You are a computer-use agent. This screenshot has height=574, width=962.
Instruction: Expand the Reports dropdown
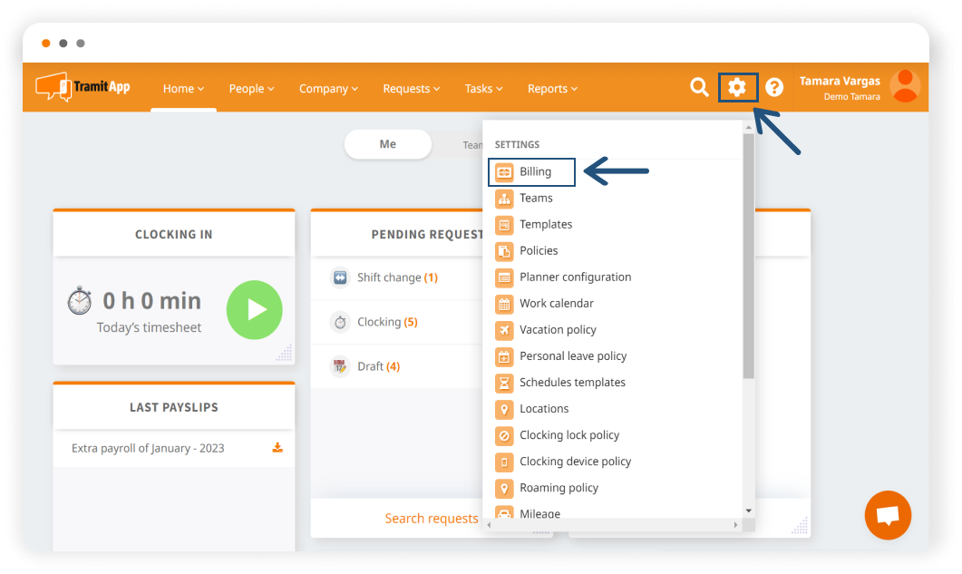point(552,88)
